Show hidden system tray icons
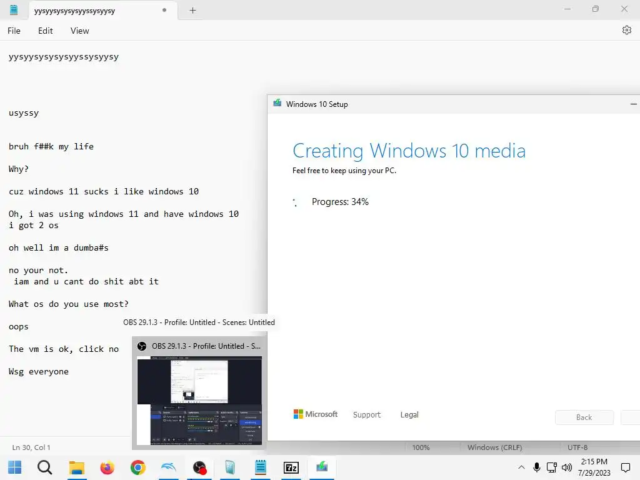Image resolution: width=640 pixels, height=480 pixels. pyautogui.click(x=521, y=467)
